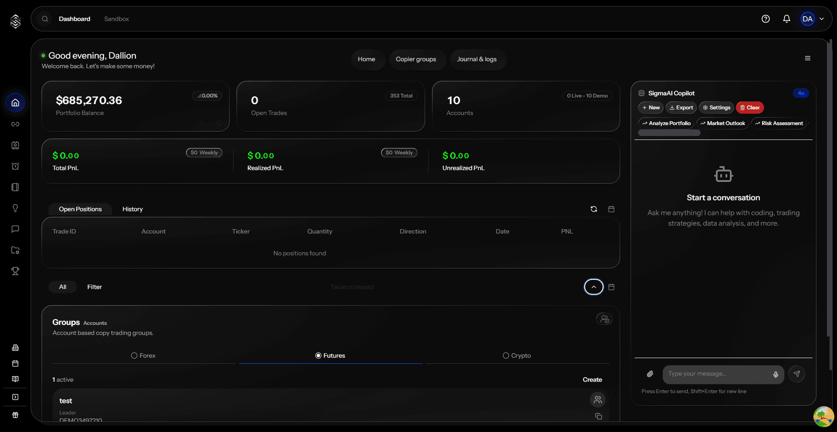Screen dimensions: 837x432
Task: Open the link connections sidebar icon
Action: (15, 124)
